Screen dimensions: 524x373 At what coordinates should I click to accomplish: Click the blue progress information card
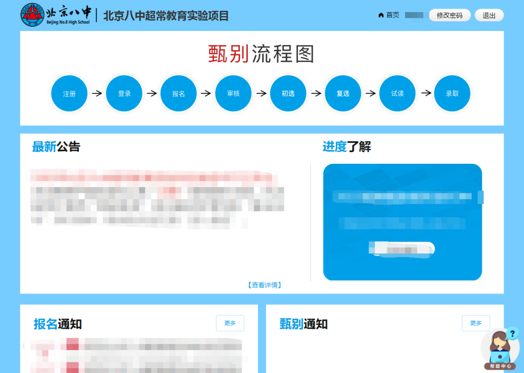[x=402, y=222]
